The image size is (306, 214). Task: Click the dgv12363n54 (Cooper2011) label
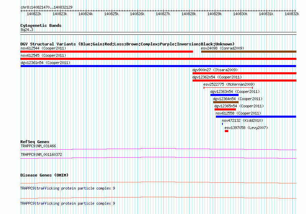click(x=235, y=92)
